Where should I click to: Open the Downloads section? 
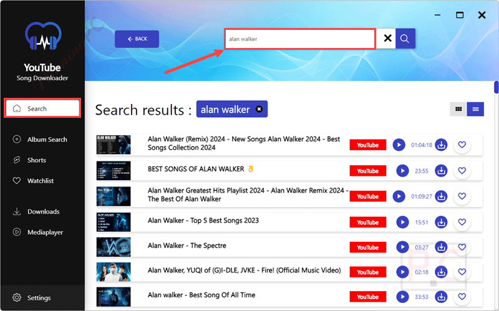36,212
